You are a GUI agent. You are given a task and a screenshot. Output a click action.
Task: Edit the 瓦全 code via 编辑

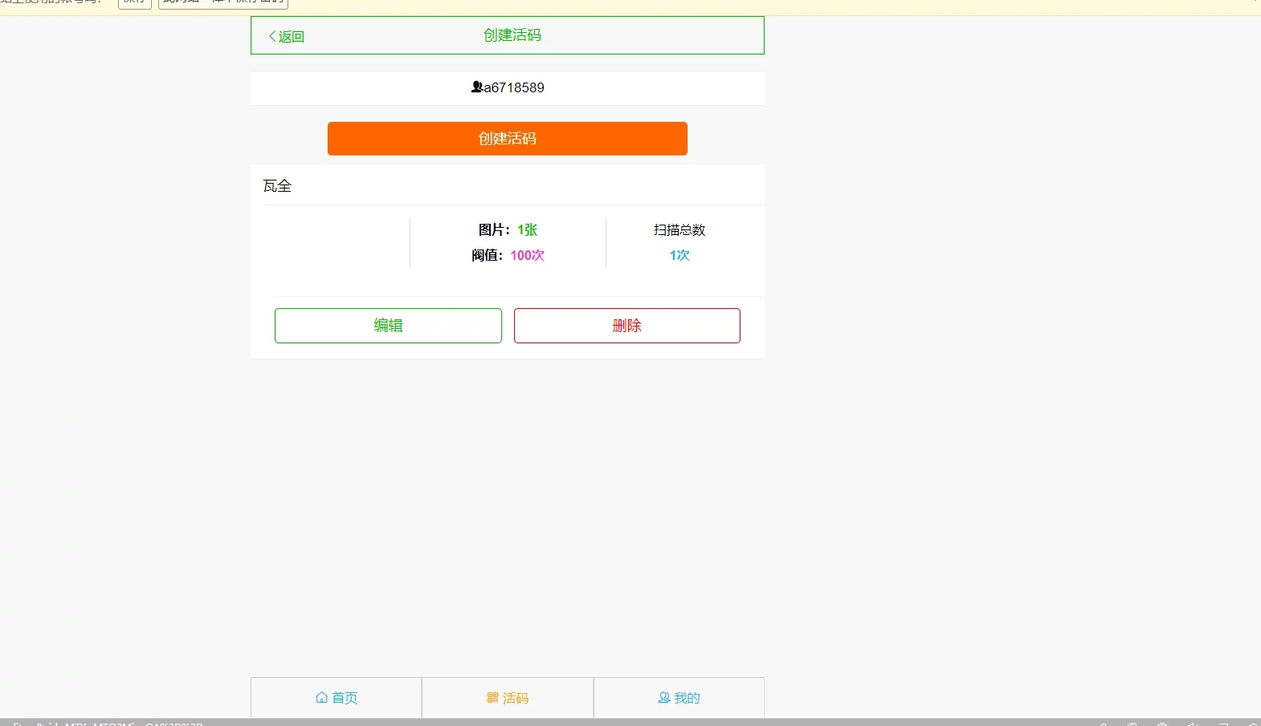[x=388, y=326]
